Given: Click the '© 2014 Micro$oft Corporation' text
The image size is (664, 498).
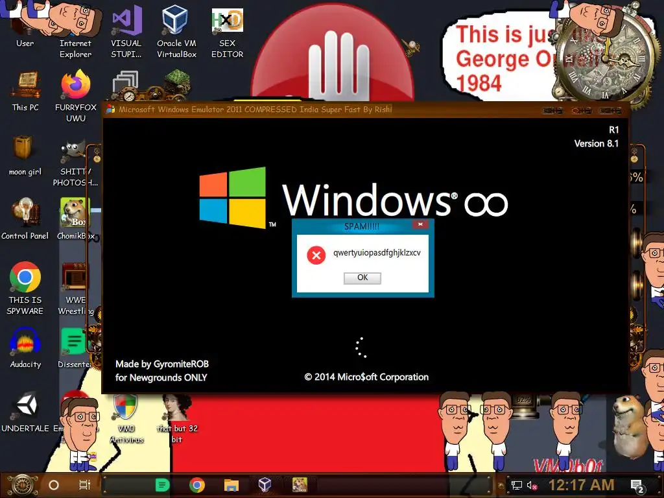Looking at the screenshot, I should [x=366, y=377].
